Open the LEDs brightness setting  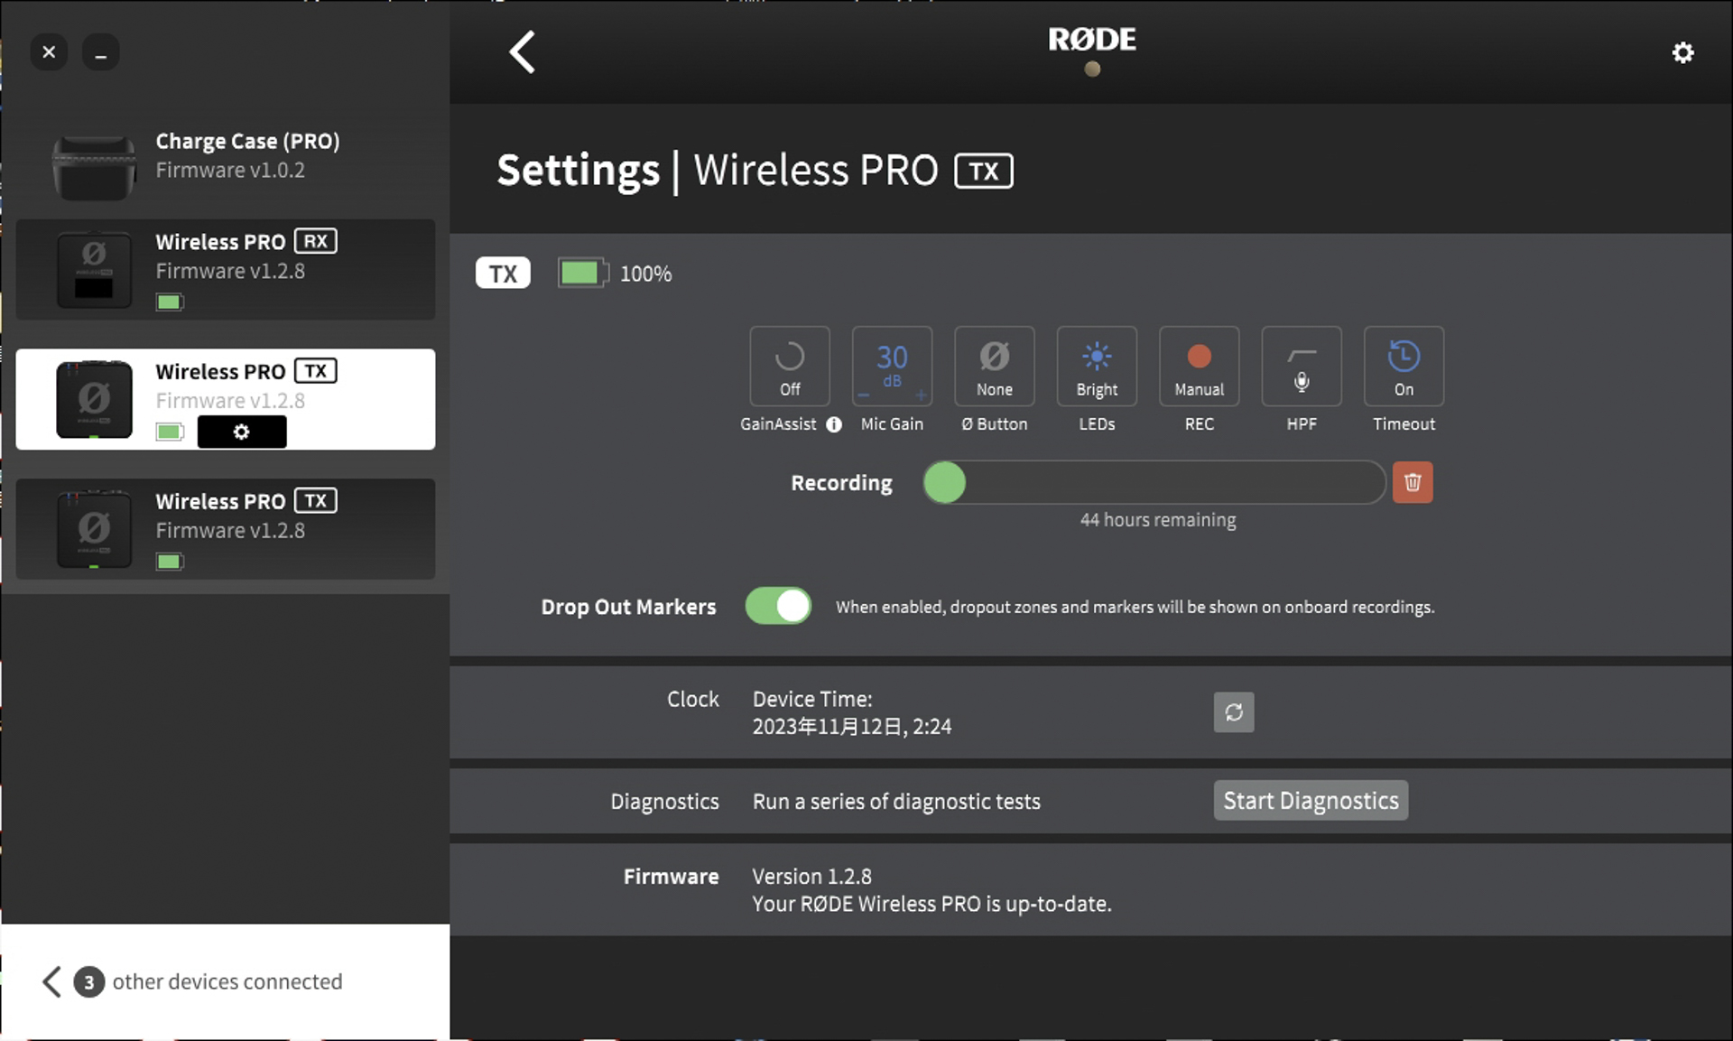(1096, 367)
